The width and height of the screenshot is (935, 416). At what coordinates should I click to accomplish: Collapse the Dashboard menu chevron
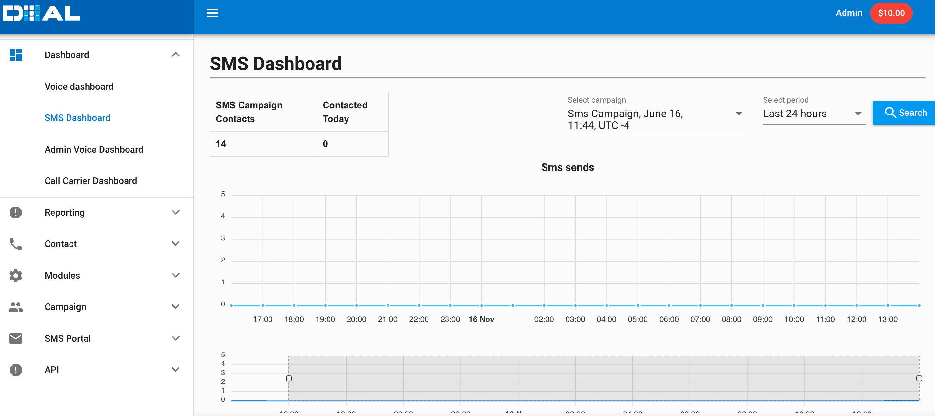point(176,55)
